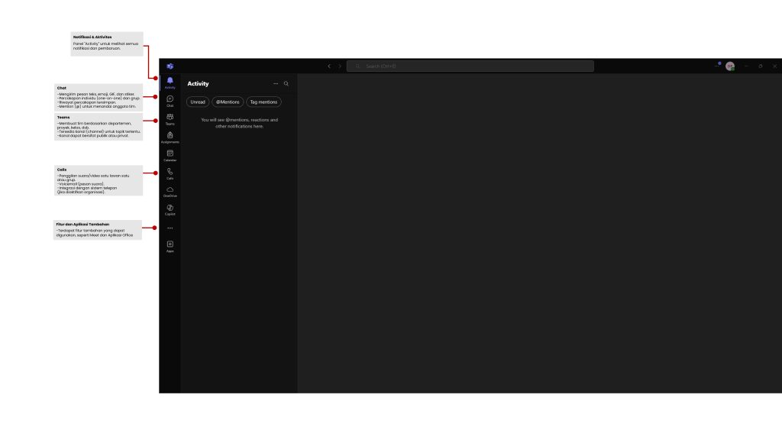Click the forward navigation arrow
The image size is (782, 440).
coord(340,66)
